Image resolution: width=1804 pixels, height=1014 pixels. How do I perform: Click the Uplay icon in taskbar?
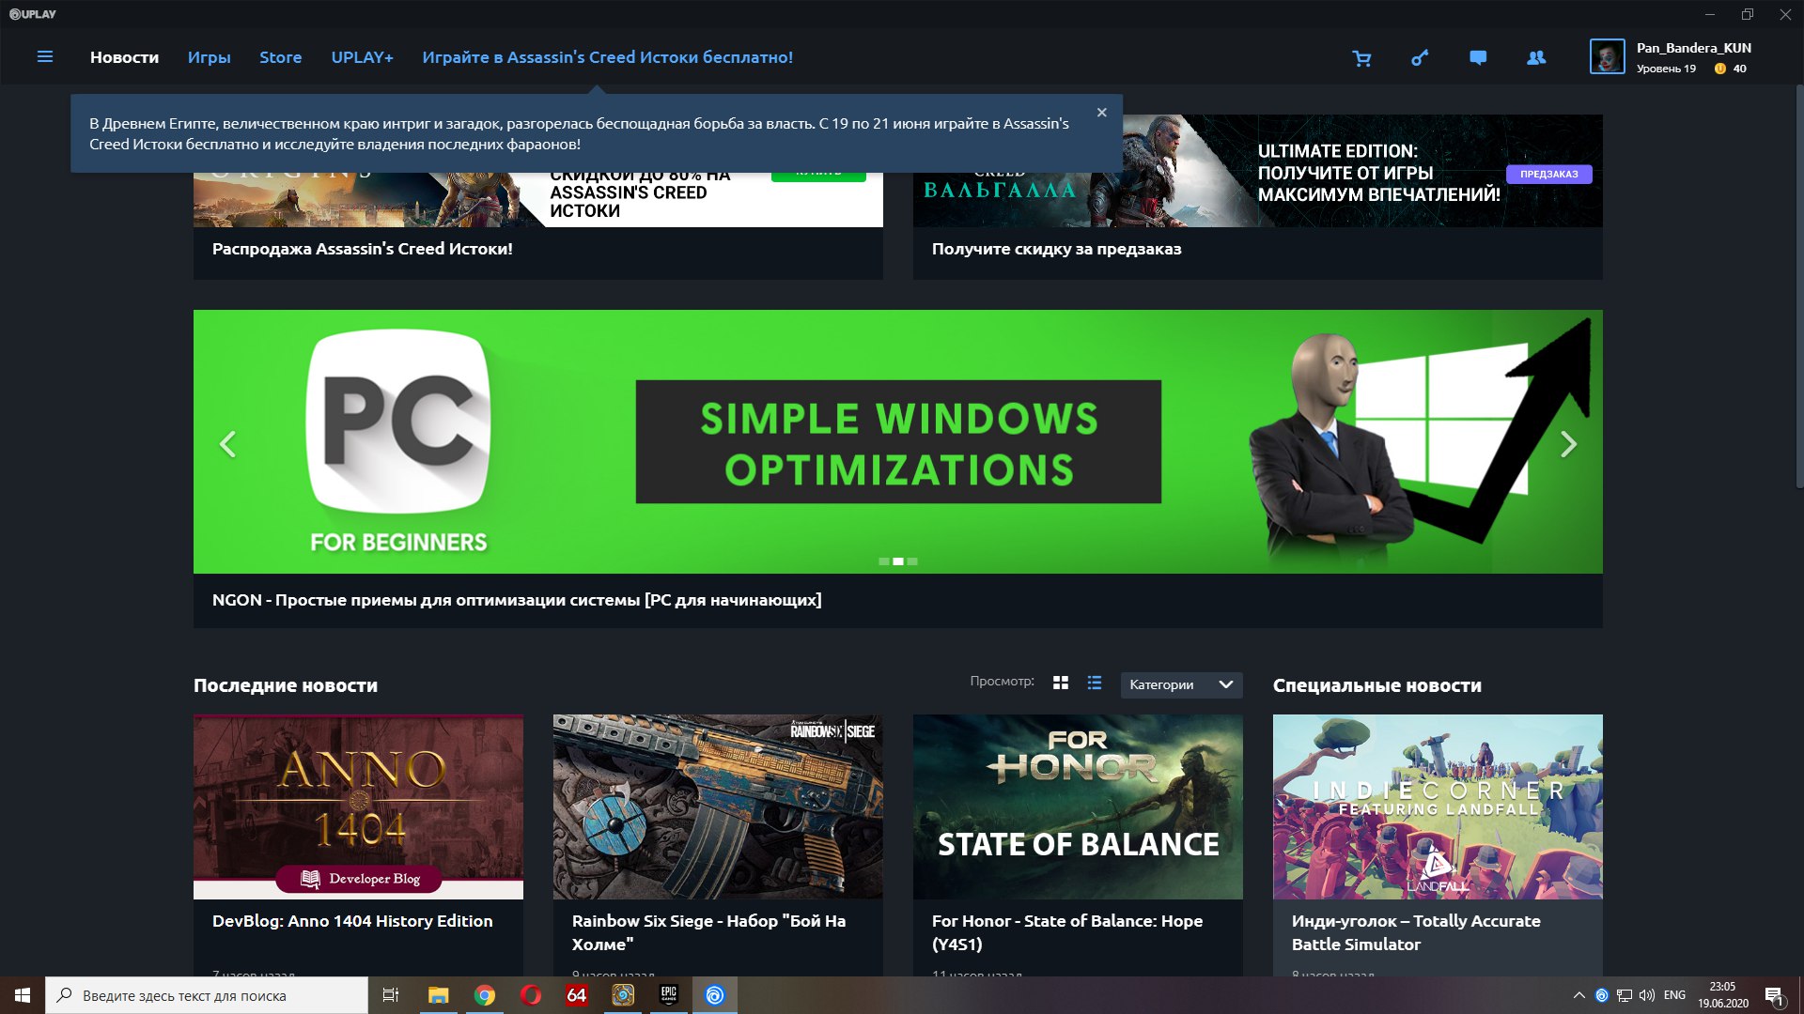click(x=714, y=995)
